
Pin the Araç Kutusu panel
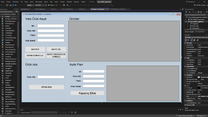16,9
